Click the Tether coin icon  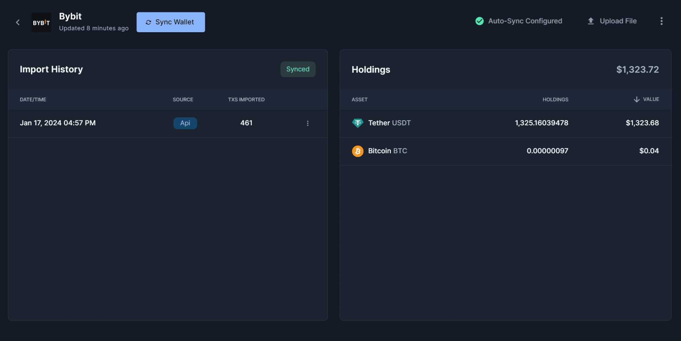click(x=358, y=123)
